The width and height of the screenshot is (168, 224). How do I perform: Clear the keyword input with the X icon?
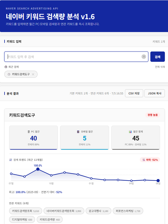[144, 57]
